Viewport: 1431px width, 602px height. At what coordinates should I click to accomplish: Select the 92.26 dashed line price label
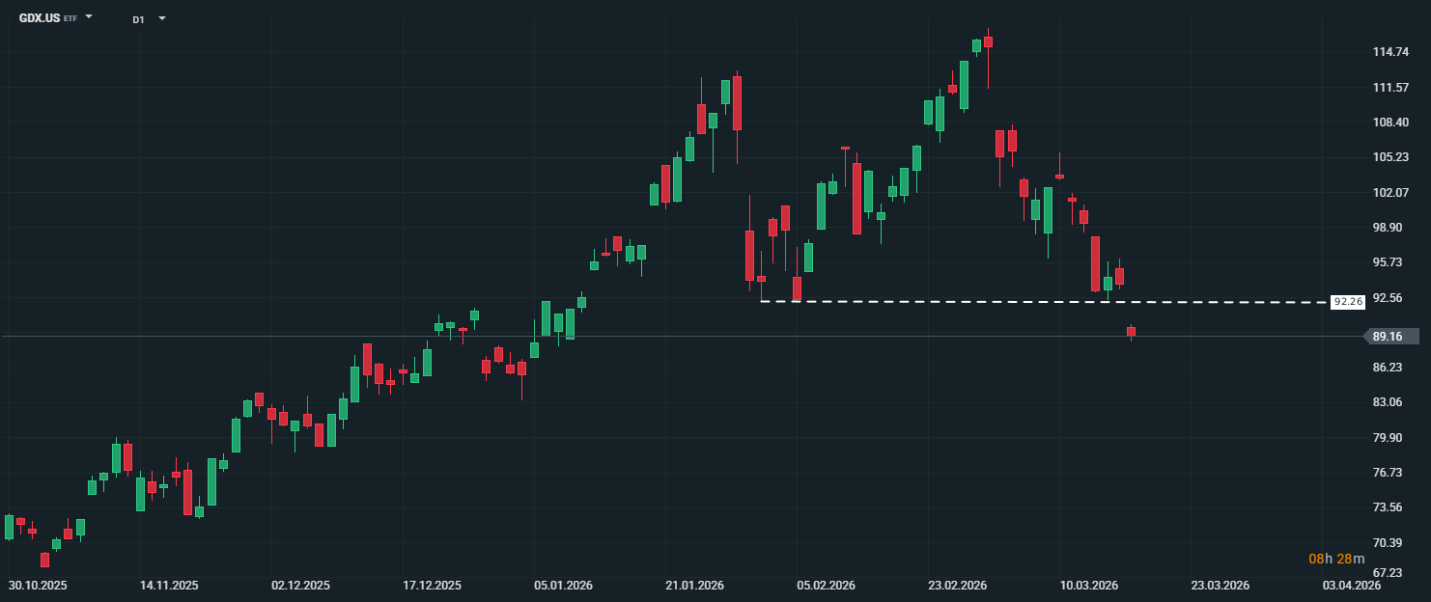tap(1347, 302)
